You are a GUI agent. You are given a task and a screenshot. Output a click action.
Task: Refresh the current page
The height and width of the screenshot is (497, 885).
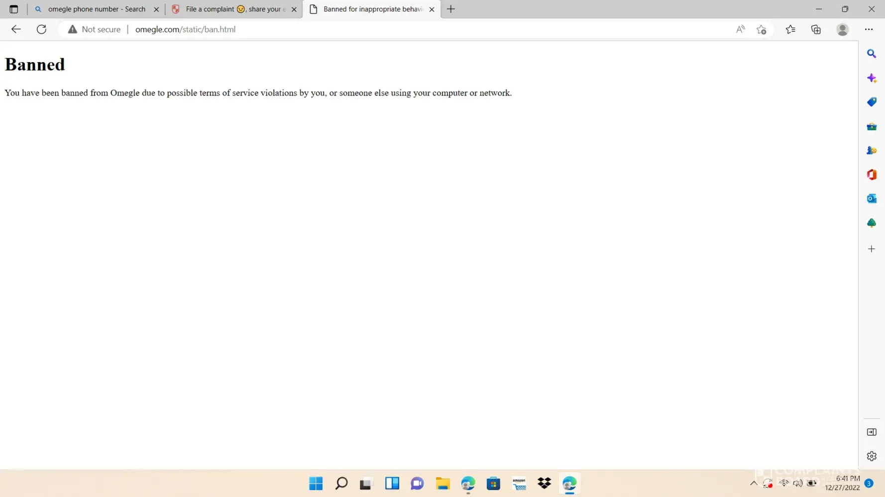42,29
